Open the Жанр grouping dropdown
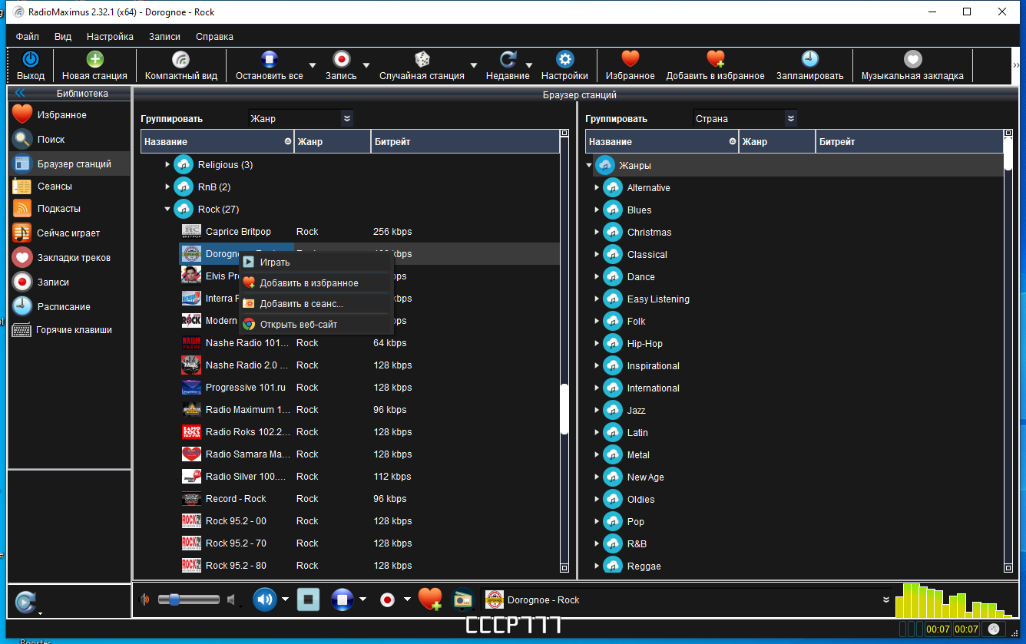The height and width of the screenshot is (644, 1026). coord(300,118)
